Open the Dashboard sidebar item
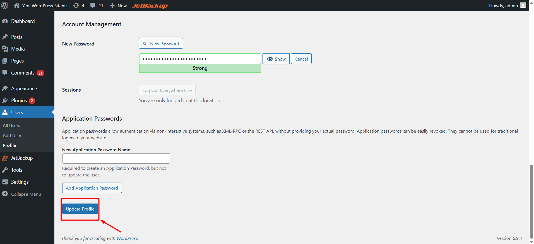Screen dimensions: 534x244 [x=23, y=21]
